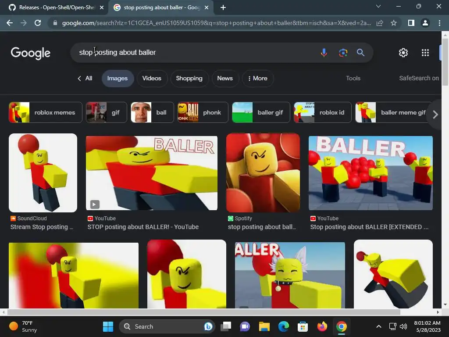Show more related search chips arrow
The height and width of the screenshot is (337, 449).
click(435, 115)
